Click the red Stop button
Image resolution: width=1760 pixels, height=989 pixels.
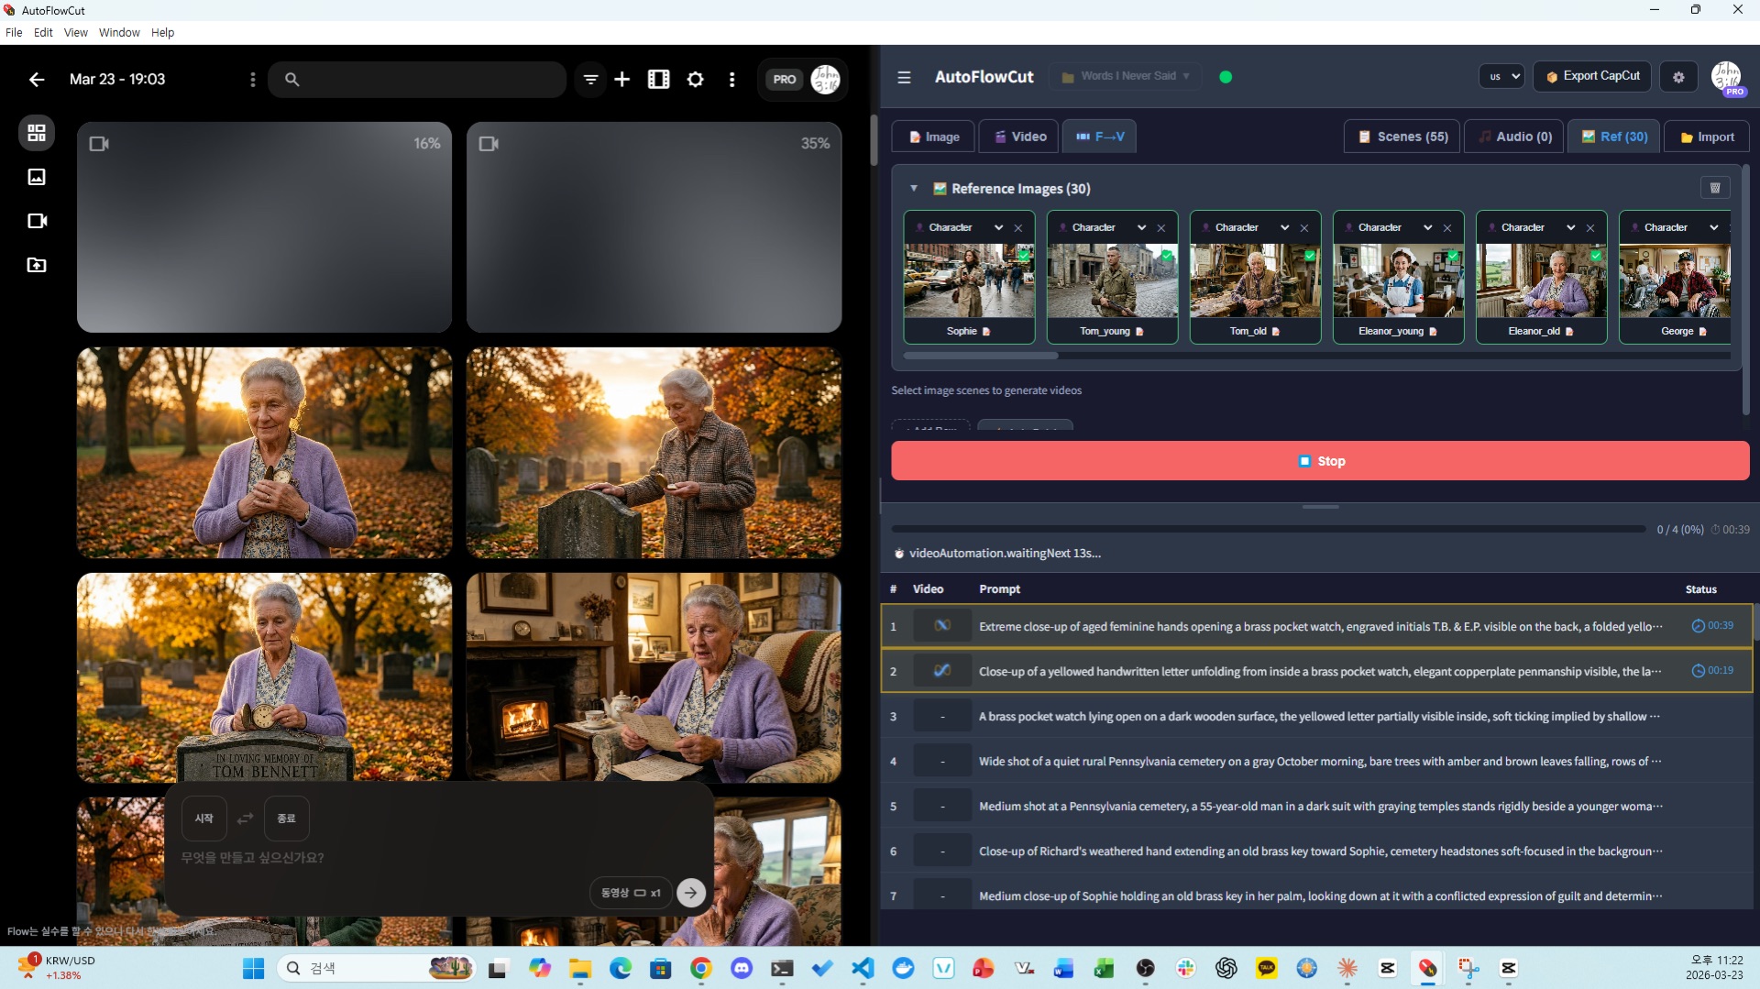coord(1320,461)
